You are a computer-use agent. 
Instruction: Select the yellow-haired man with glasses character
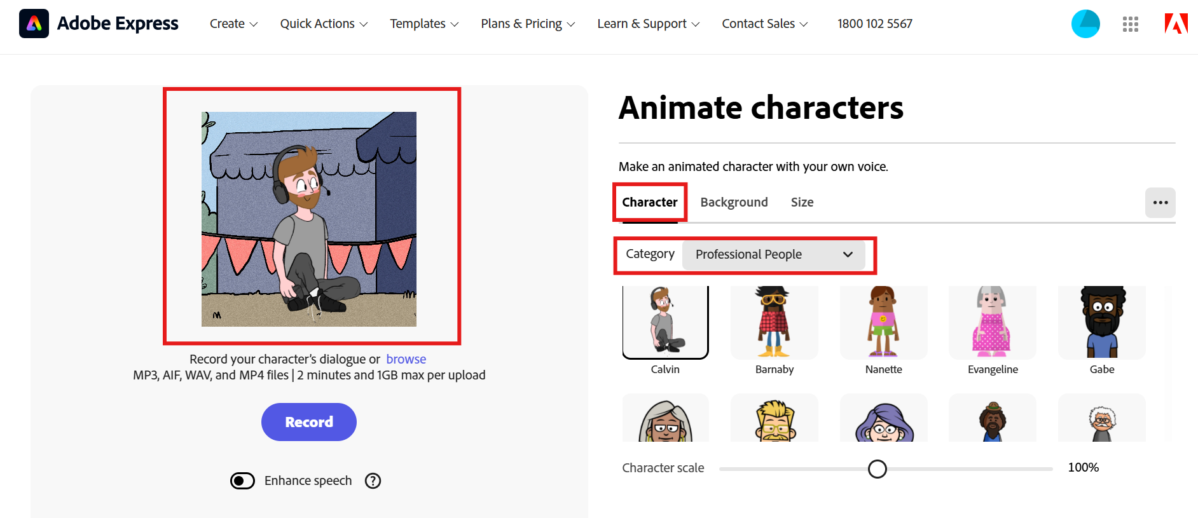[775, 418]
